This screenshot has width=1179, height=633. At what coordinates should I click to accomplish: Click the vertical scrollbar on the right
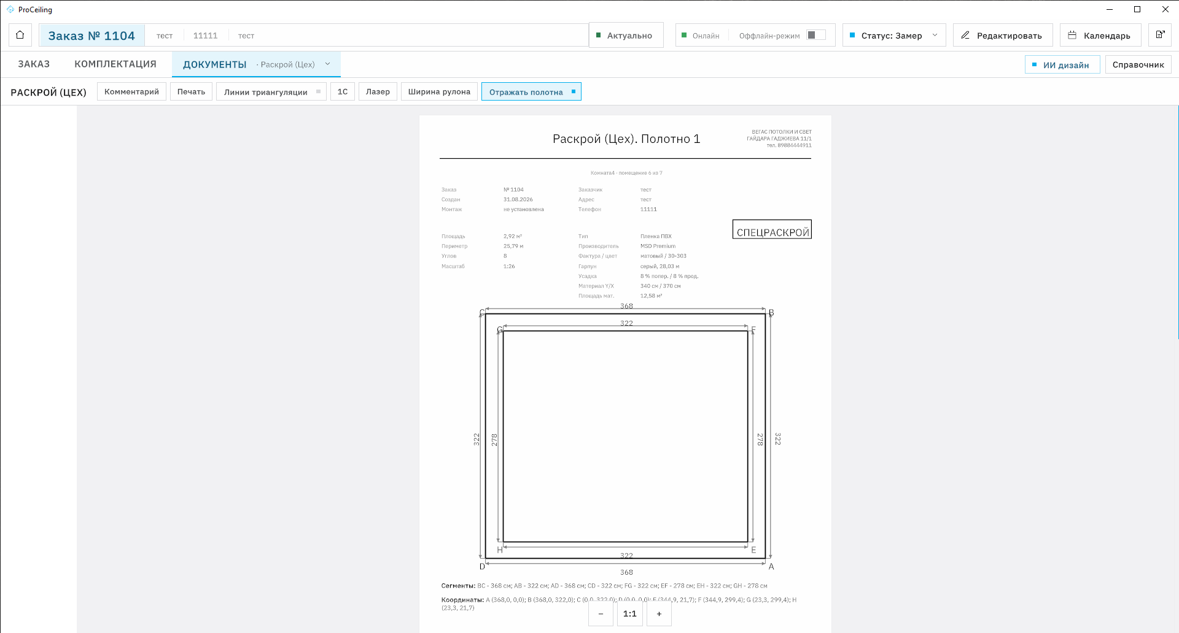point(1177,223)
